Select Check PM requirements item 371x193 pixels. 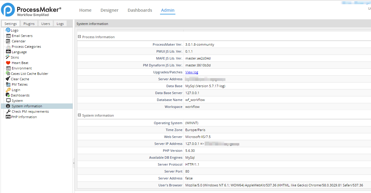[30, 112]
